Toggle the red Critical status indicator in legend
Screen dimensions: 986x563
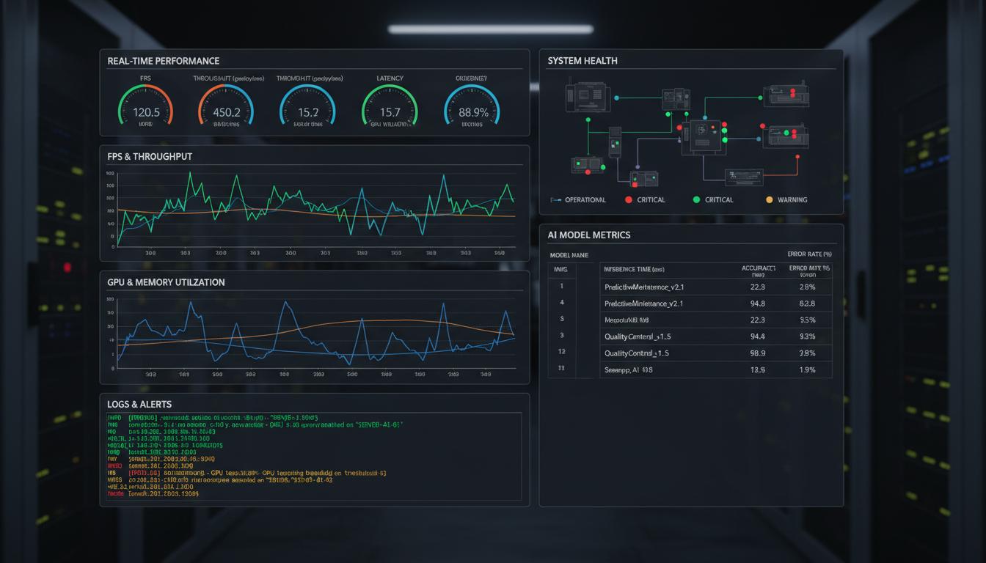tap(629, 199)
